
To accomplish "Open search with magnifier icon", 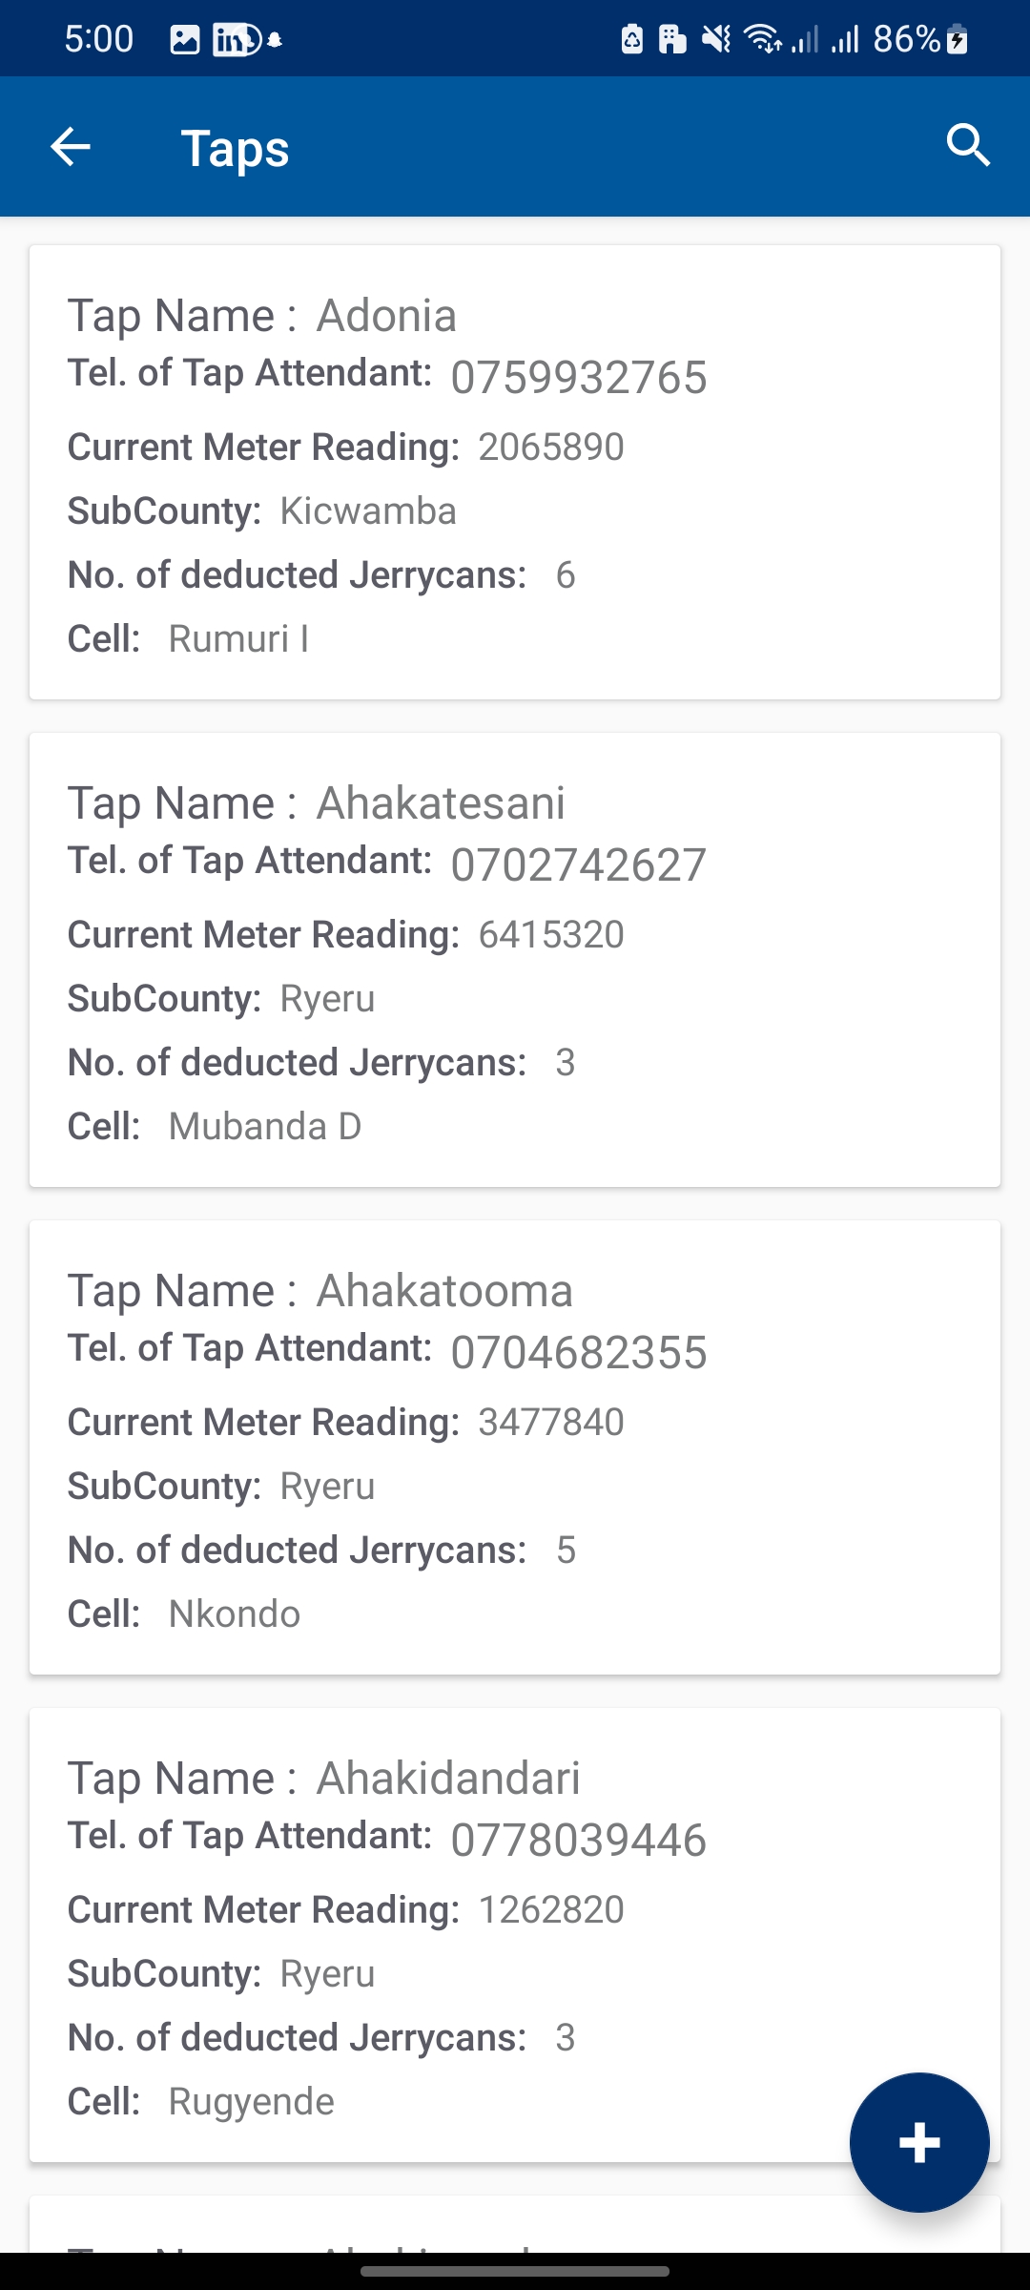I will (x=968, y=146).
